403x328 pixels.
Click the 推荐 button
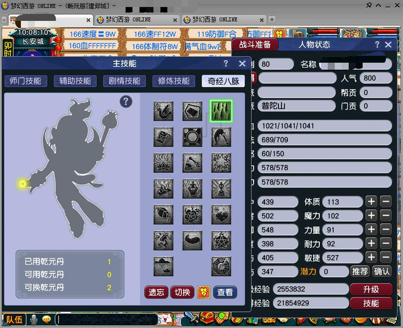pyautogui.click(x=360, y=272)
